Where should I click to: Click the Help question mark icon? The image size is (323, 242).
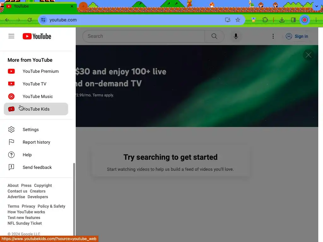(11, 155)
